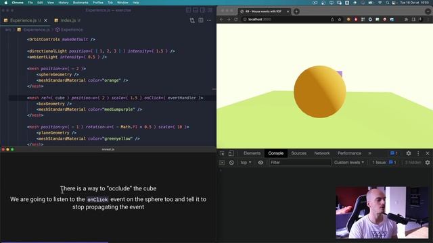This screenshot has height=243, width=433.
Task: Open the Profiles menu
Action: point(97,3)
